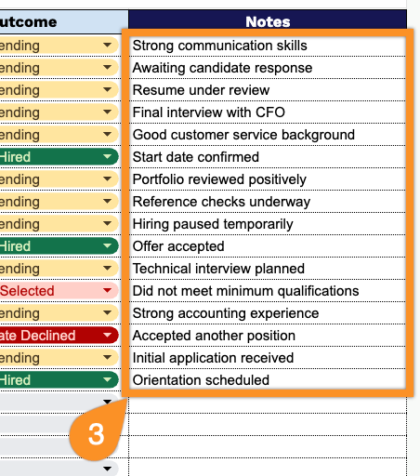Expand the dropdown beside Strong communication skills
The width and height of the screenshot is (420, 476).
coord(107,46)
